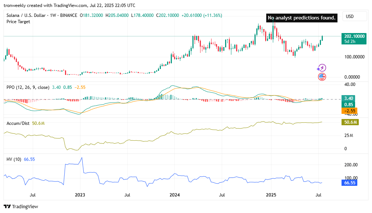The width and height of the screenshot is (372, 213).
Task: Click the 2025 time axis label
Action: 271,195
